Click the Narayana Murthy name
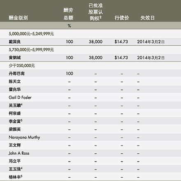The image size is (181, 181). pos(24,137)
